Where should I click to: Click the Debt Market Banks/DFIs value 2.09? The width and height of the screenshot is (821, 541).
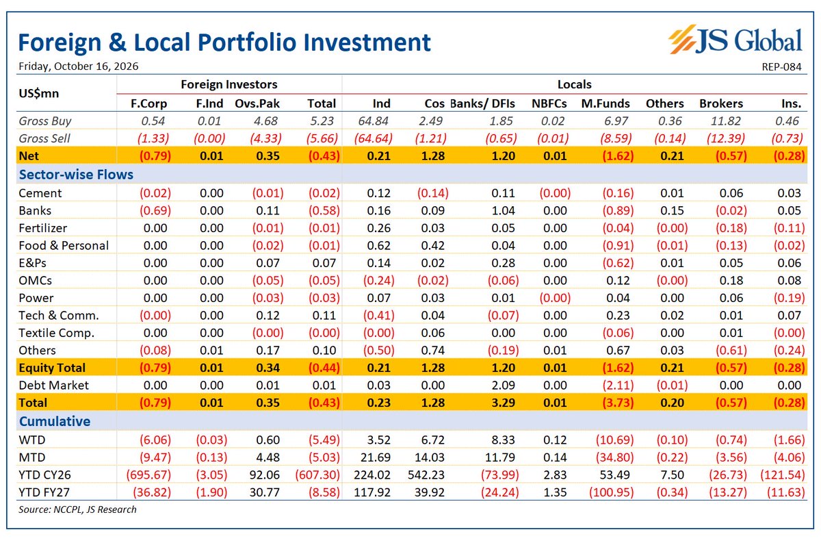pyautogui.click(x=502, y=385)
